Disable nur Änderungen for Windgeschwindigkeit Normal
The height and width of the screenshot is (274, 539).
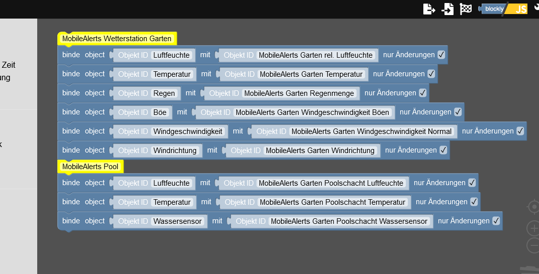520,131
